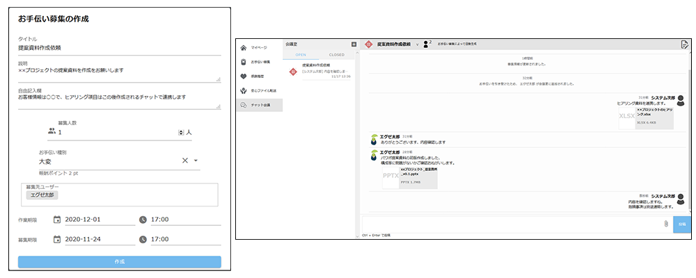The image size is (696, 278).
Task: Click into the タイトル input field
Action: point(118,48)
